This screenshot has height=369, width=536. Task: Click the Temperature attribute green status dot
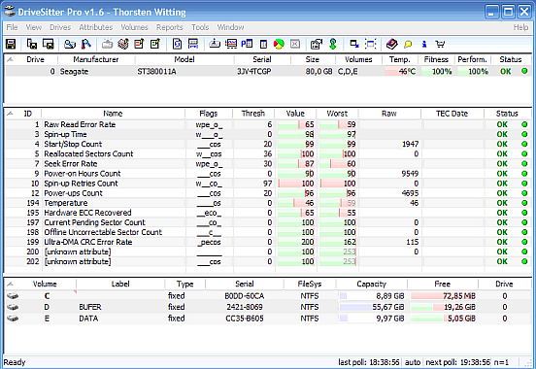(524, 203)
